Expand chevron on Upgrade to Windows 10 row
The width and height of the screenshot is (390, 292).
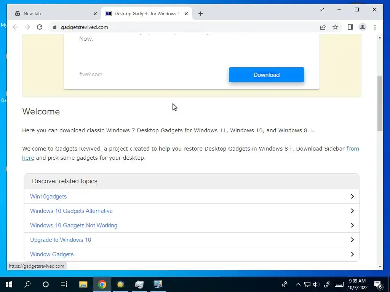coord(352,240)
